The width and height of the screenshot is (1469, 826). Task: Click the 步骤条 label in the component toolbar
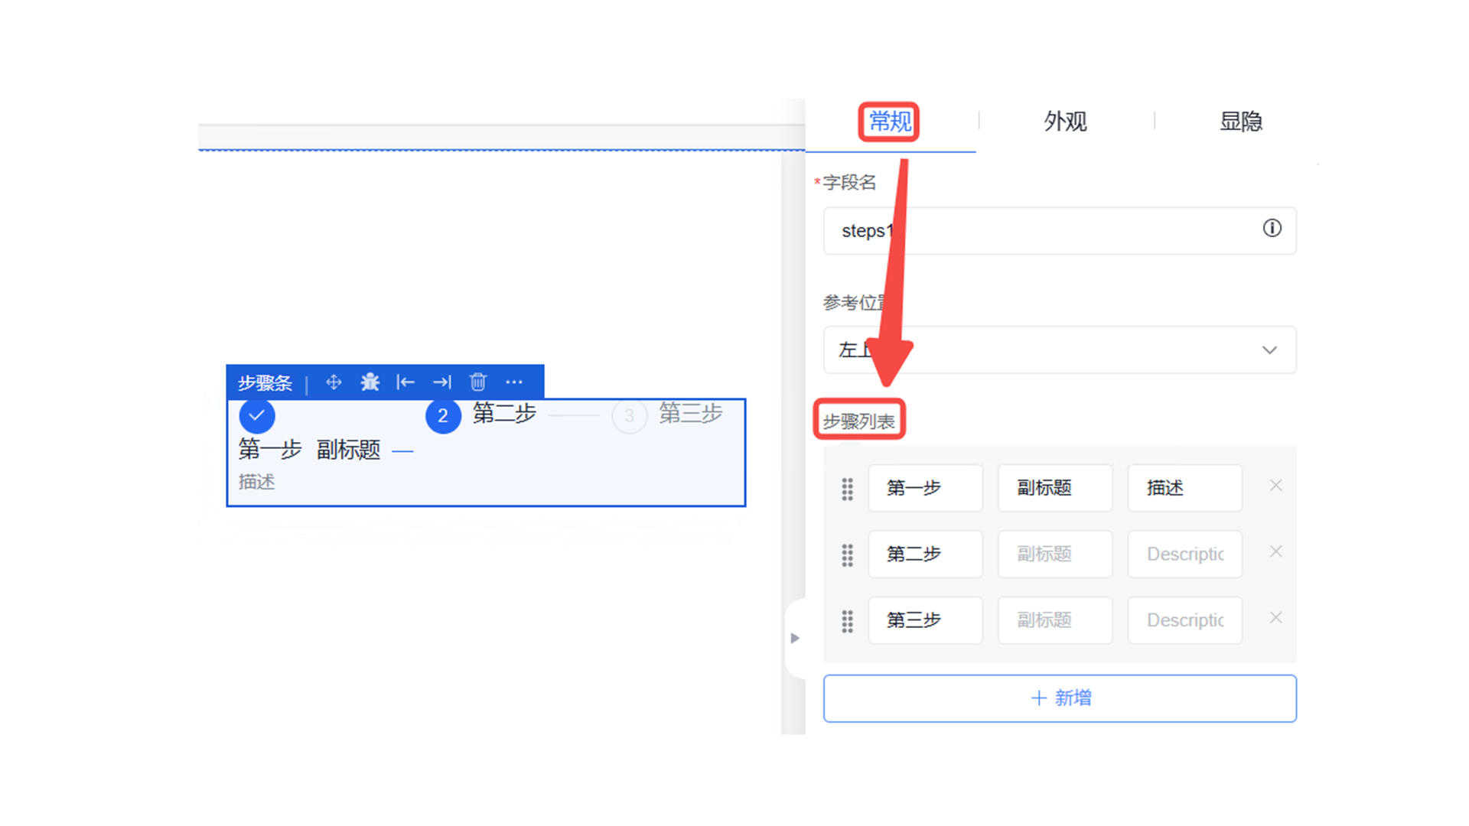[265, 382]
